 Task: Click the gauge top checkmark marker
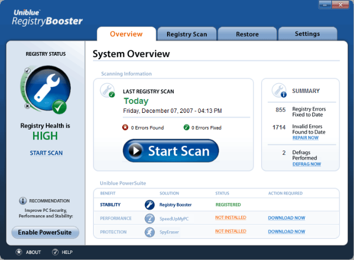point(28,71)
